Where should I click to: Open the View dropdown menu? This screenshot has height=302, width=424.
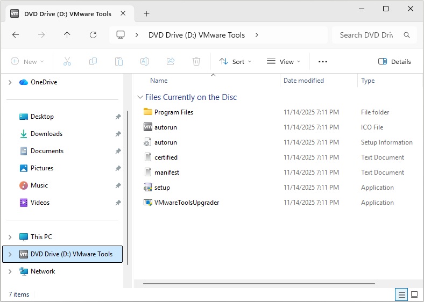point(284,62)
